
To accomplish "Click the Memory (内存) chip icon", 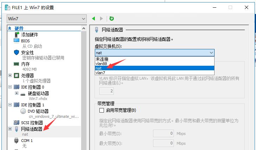I will (16, 64).
